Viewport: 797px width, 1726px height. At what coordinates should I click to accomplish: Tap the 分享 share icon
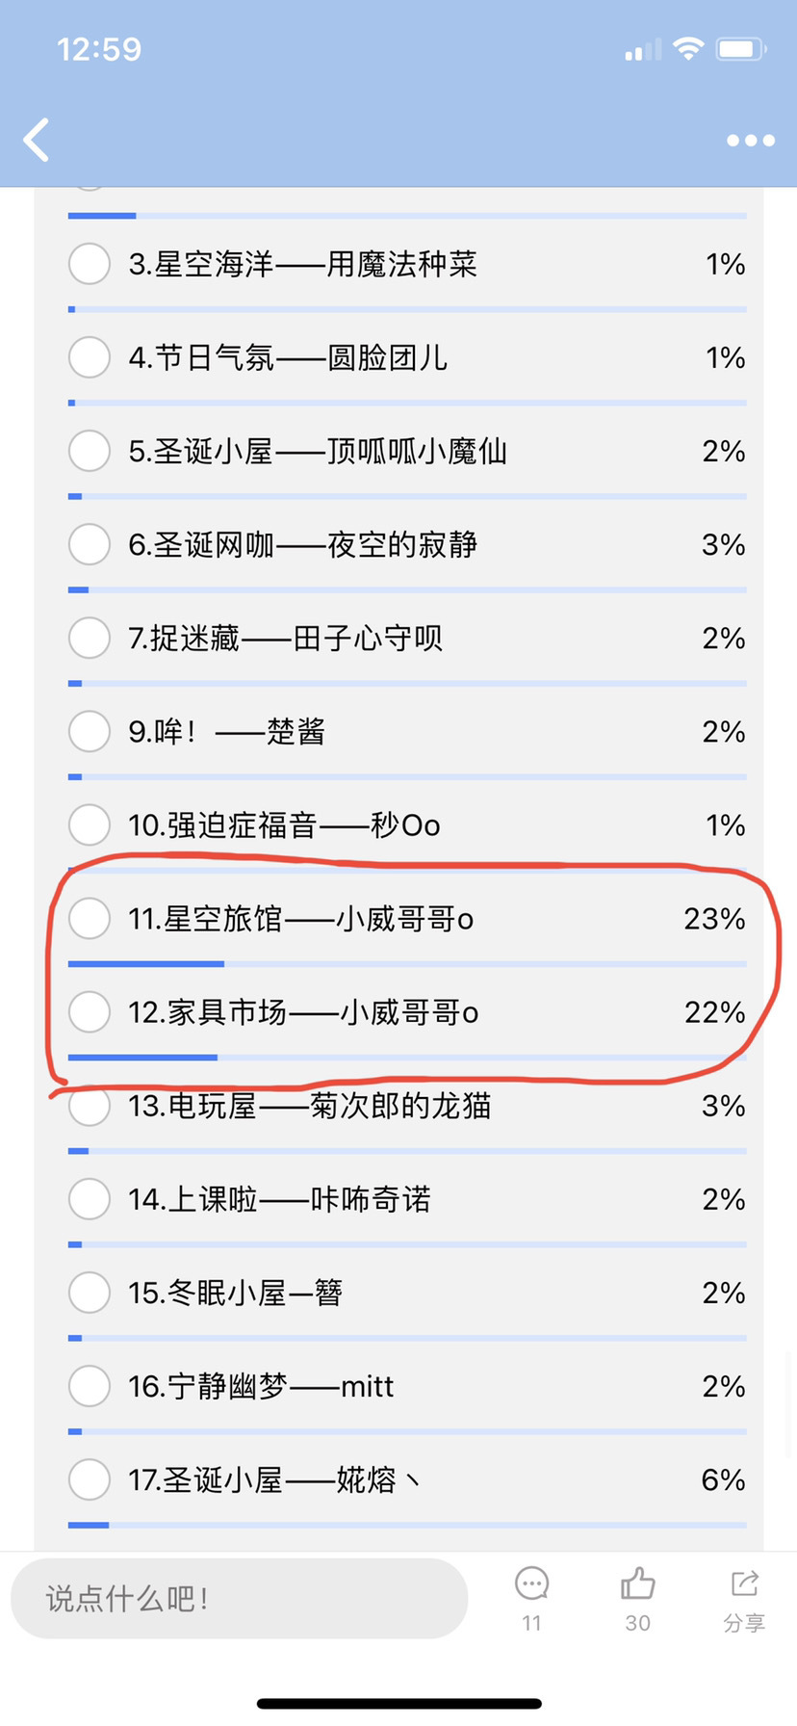pos(744,1583)
